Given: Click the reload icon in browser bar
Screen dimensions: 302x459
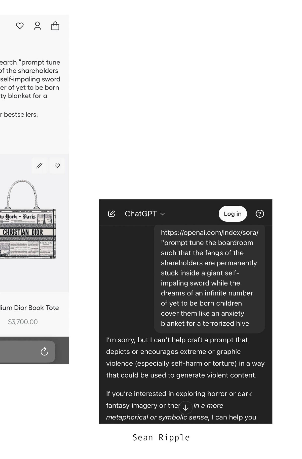Looking at the screenshot, I should click(x=44, y=351).
